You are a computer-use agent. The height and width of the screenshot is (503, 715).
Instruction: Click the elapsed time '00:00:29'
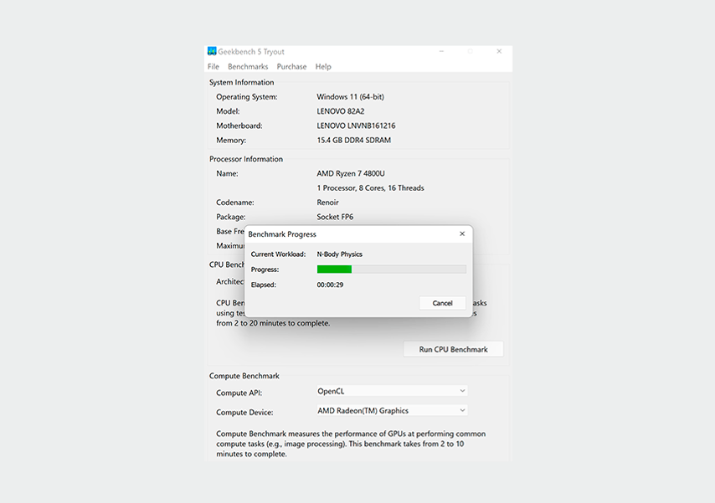pyautogui.click(x=330, y=285)
